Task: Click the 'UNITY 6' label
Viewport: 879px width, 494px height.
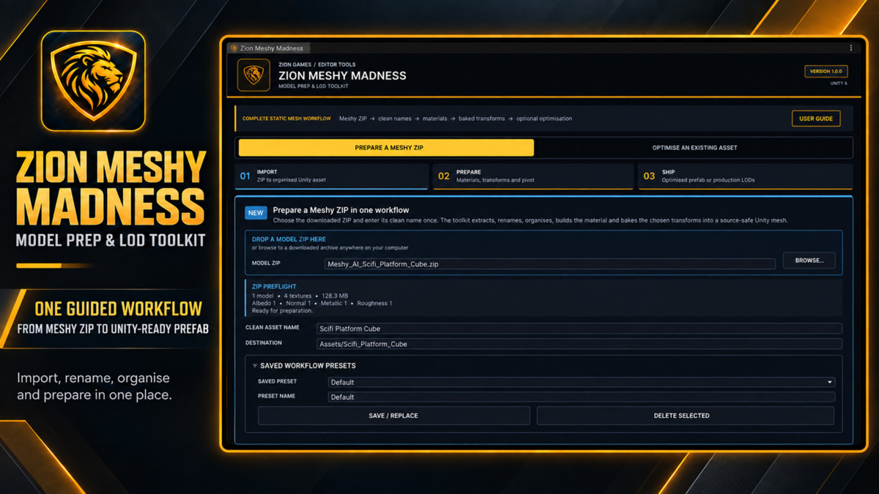Action: pyautogui.click(x=839, y=83)
